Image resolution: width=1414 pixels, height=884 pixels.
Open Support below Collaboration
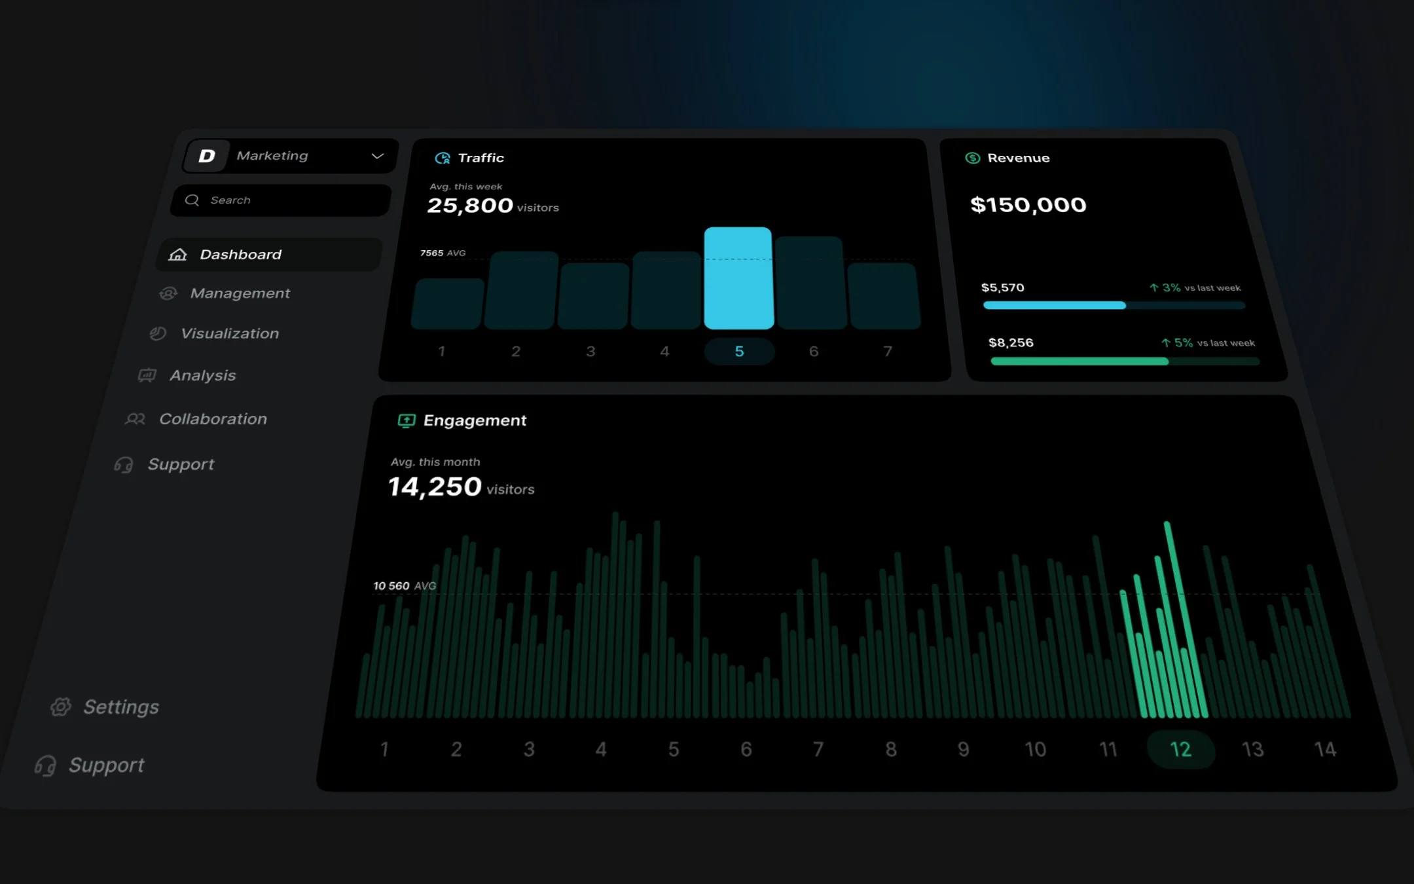point(181,464)
